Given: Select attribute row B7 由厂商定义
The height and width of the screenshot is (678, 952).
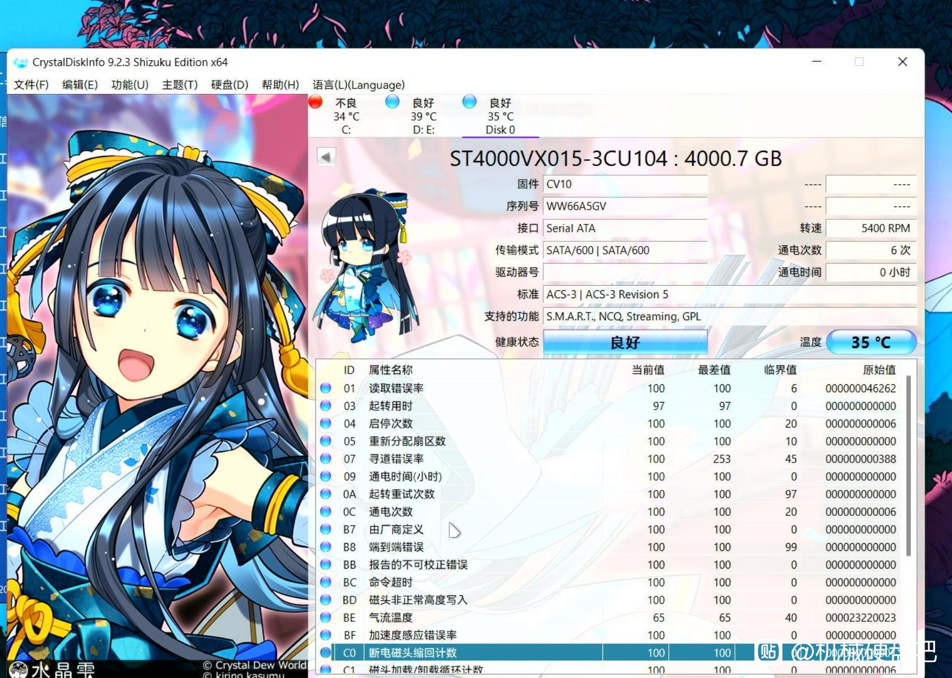Looking at the screenshot, I should click(610, 529).
